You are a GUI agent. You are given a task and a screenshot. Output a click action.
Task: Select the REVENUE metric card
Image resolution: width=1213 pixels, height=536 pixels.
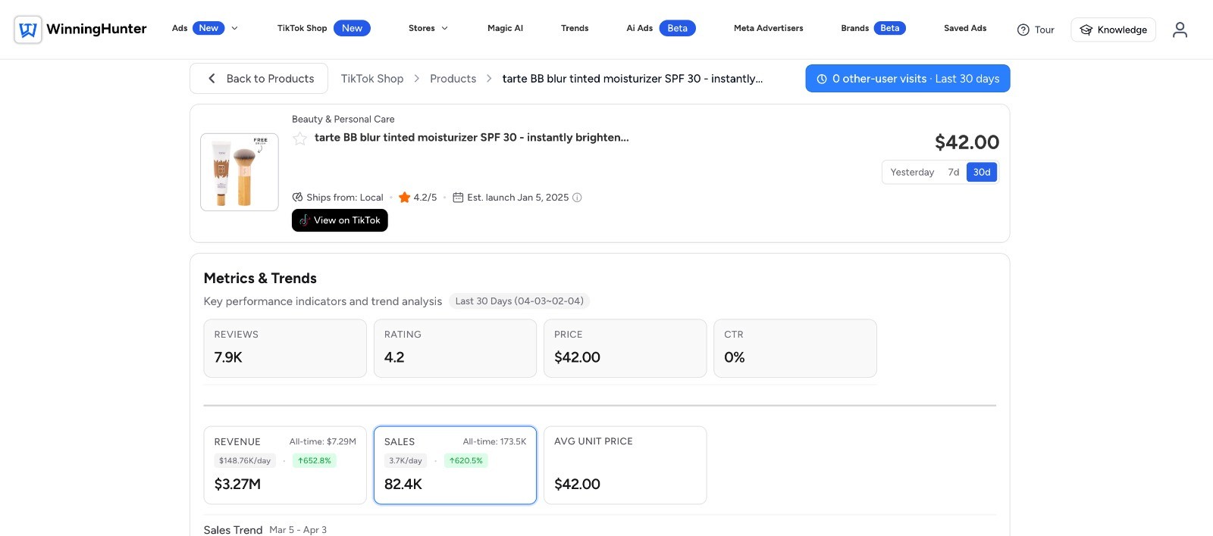coord(285,465)
